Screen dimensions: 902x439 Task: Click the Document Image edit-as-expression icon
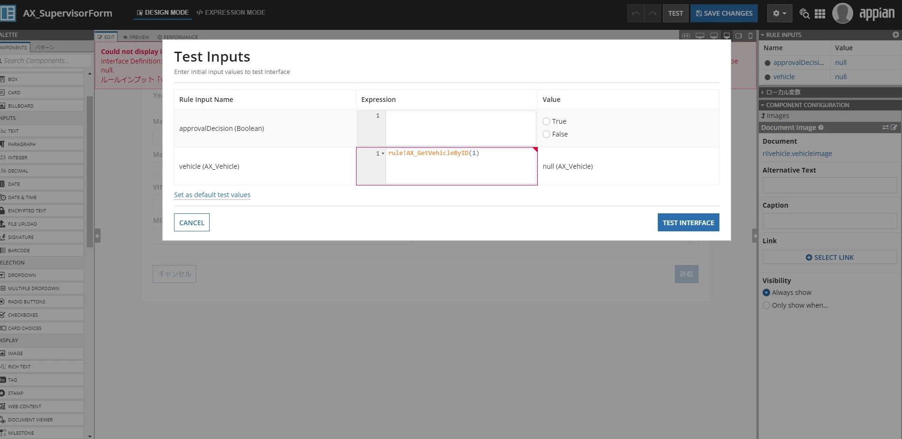894,128
